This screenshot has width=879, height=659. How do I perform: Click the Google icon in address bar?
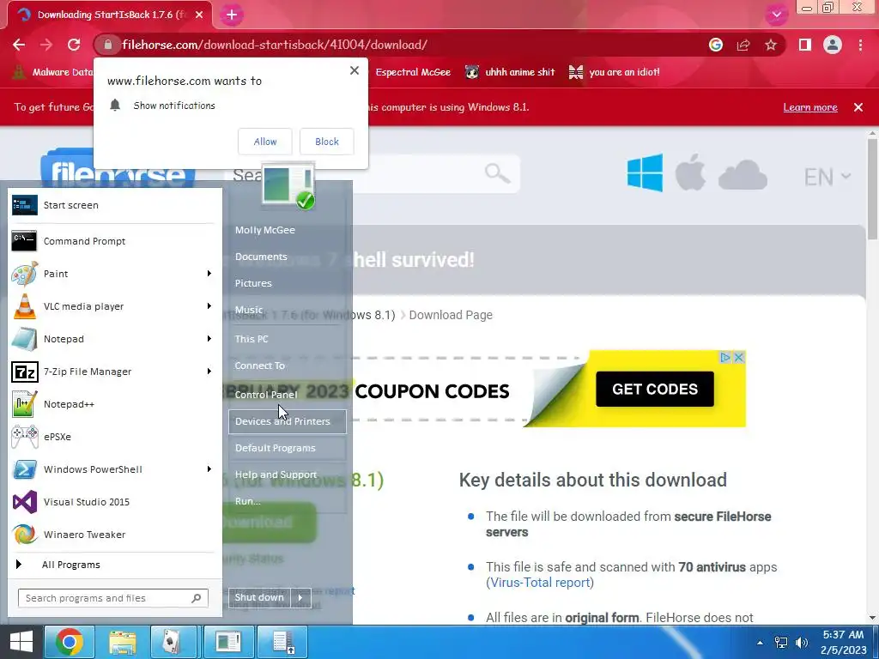pos(715,45)
